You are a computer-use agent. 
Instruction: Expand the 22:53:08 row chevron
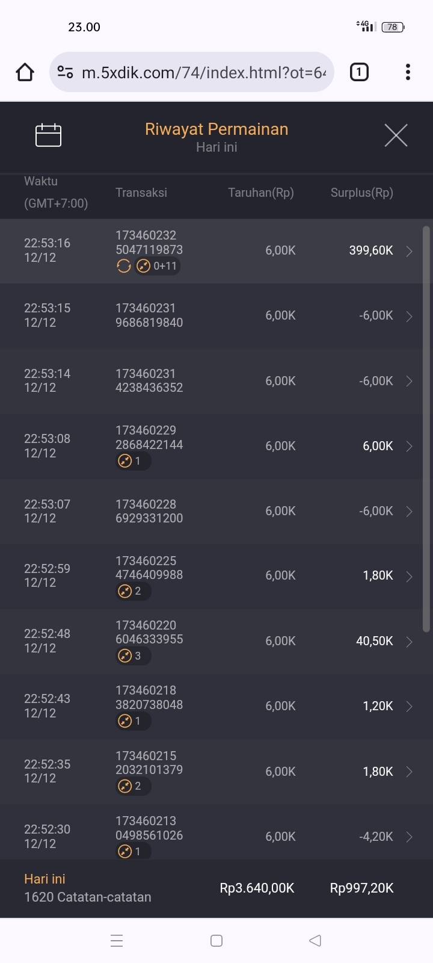point(409,446)
